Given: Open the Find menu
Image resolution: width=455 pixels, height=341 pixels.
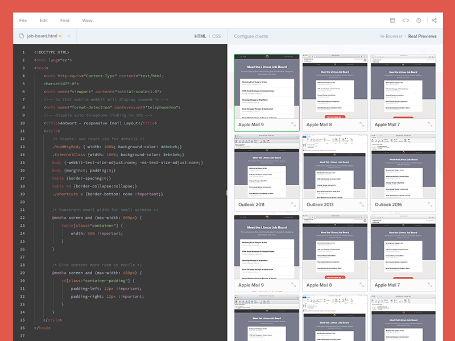Looking at the screenshot, I should [65, 20].
